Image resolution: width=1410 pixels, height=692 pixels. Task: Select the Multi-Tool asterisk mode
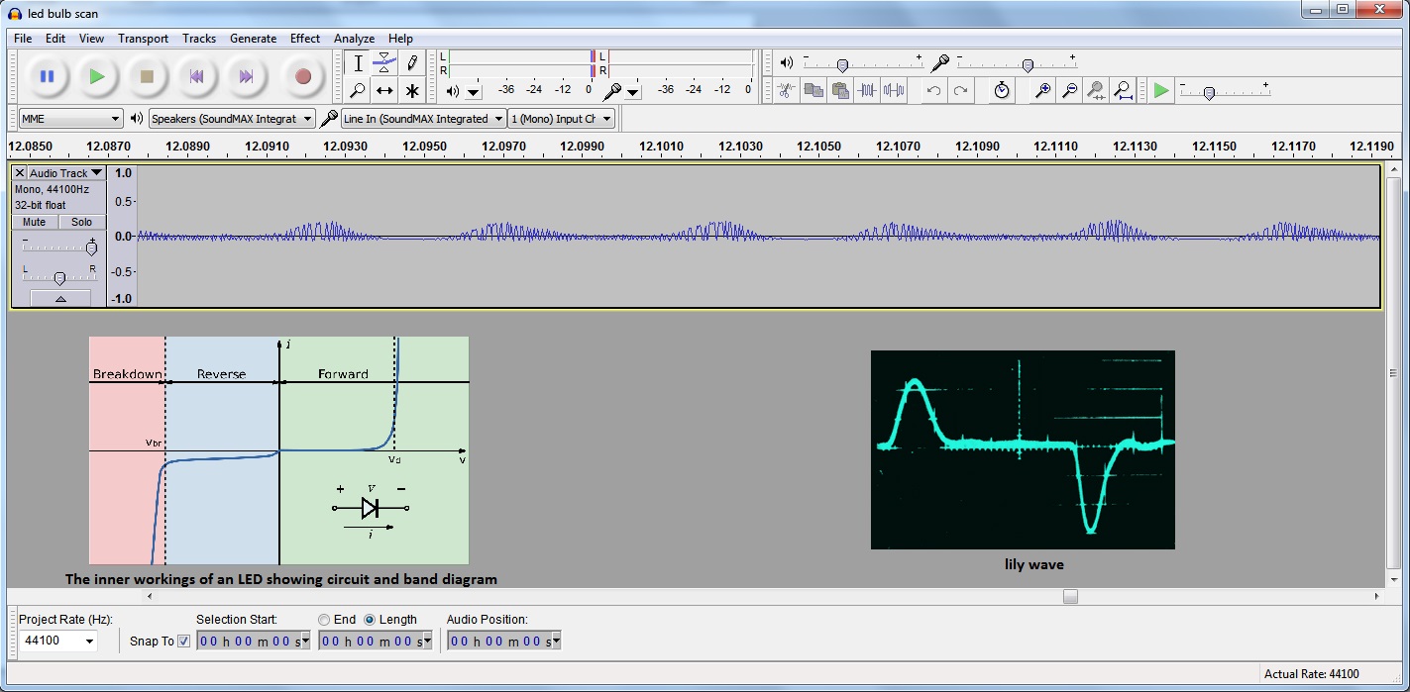click(x=412, y=90)
